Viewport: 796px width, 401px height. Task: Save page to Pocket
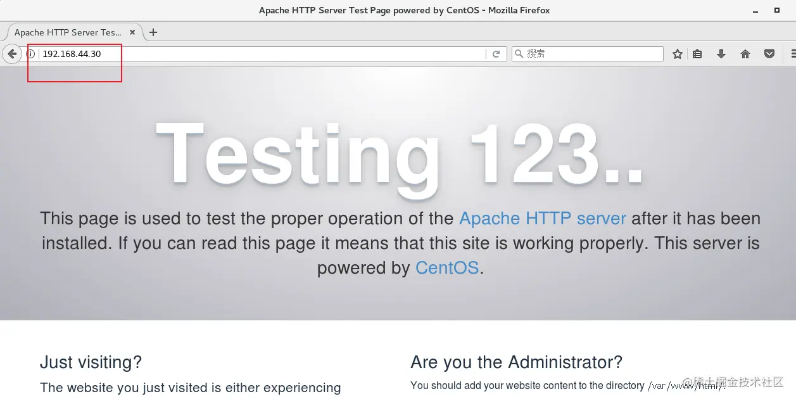pos(769,54)
